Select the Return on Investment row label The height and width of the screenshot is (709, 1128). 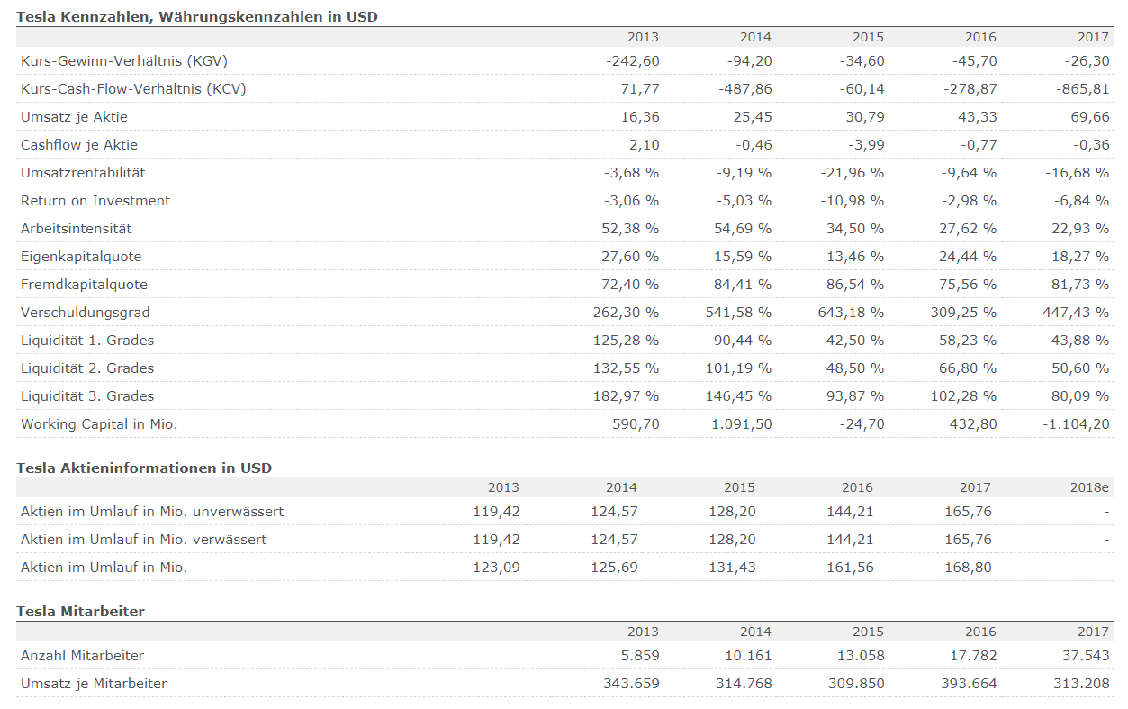[95, 201]
